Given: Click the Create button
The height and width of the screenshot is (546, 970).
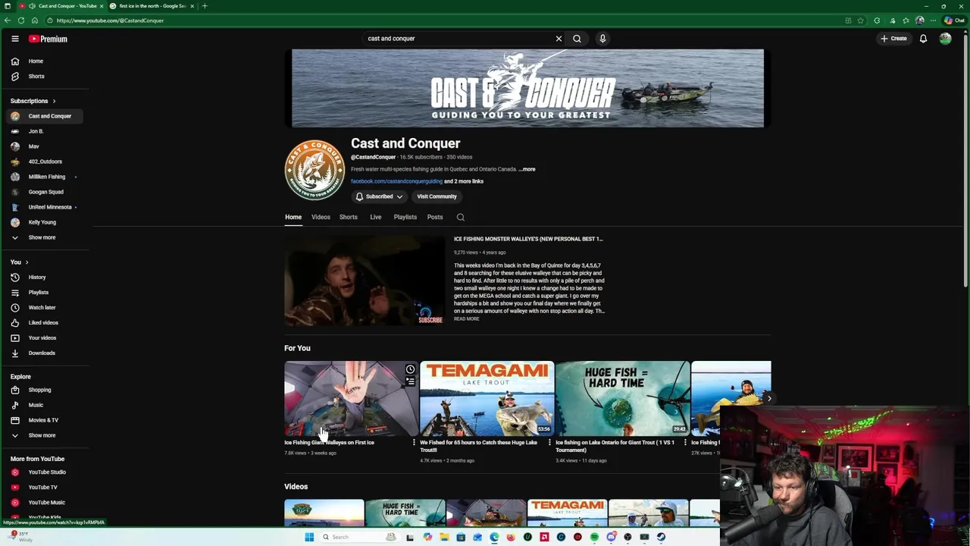Looking at the screenshot, I should point(894,39).
